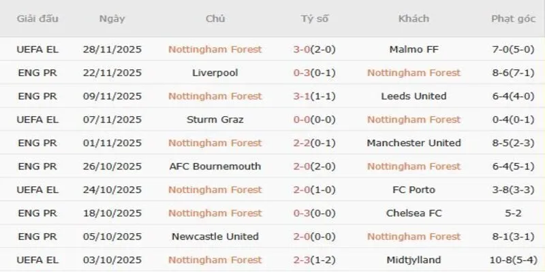The height and width of the screenshot is (272, 545).
Task: Click the Leeds United team name
Action: tap(414, 96)
